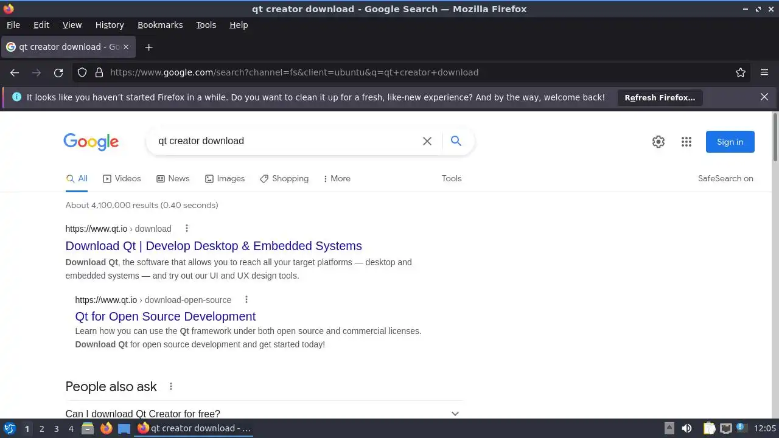Screen dimensions: 779x438
Task: Open the More search filters dropdown
Action: click(x=337, y=178)
